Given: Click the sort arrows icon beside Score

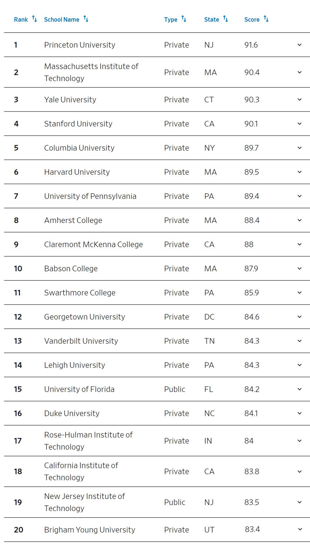Looking at the screenshot, I should (266, 19).
